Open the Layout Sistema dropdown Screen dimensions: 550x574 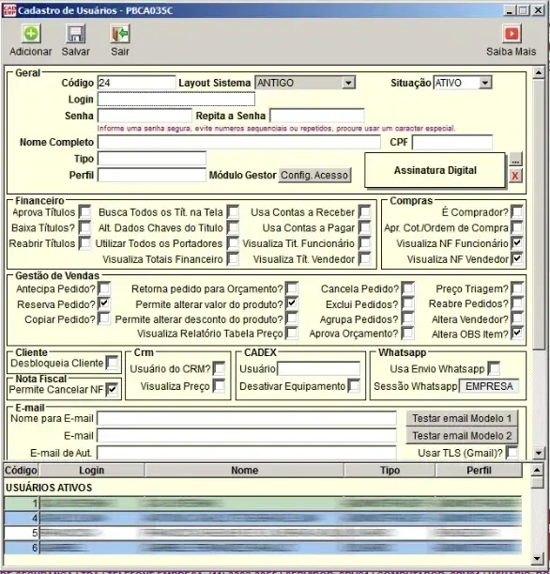click(x=349, y=83)
